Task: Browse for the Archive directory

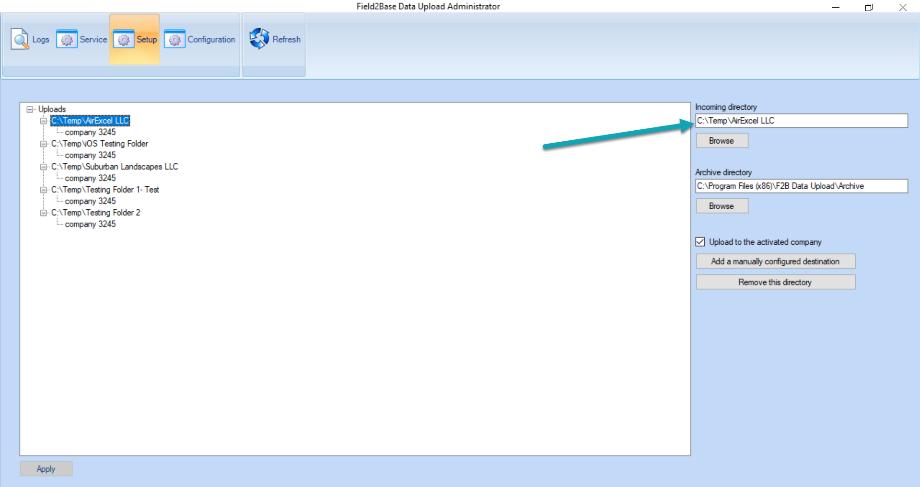Action: point(722,206)
